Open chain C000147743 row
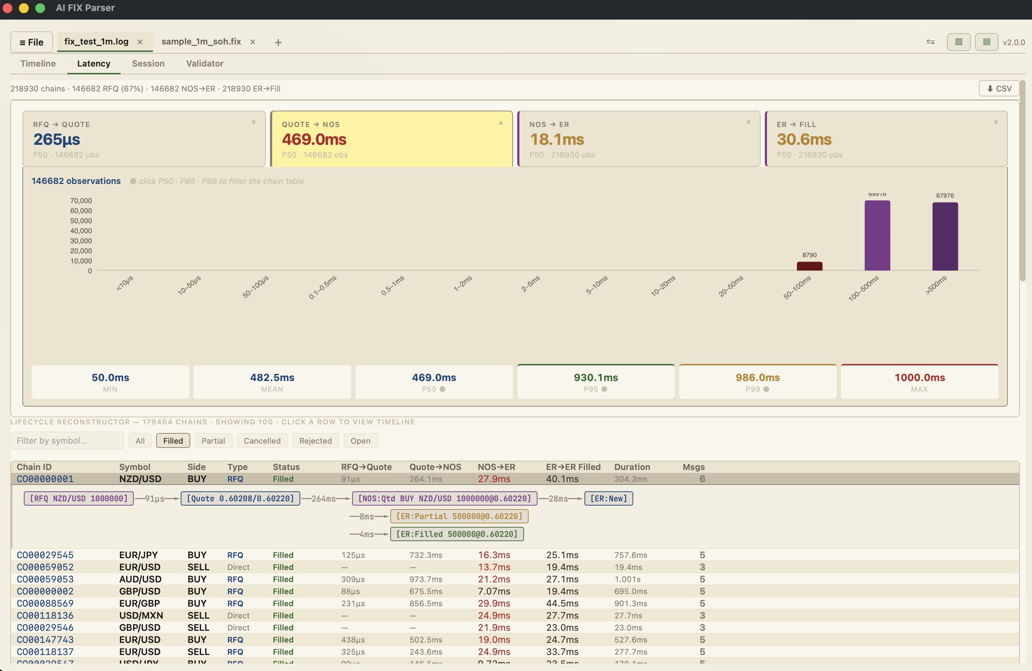 coord(515,640)
